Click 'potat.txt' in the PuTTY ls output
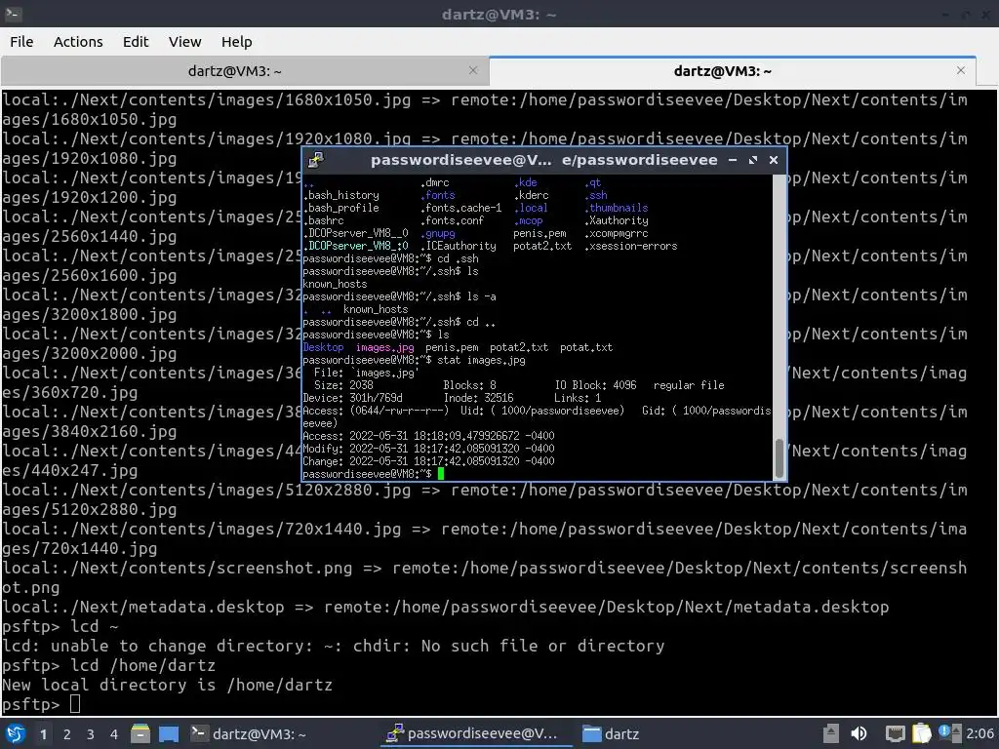This screenshot has width=999, height=749. point(586,347)
